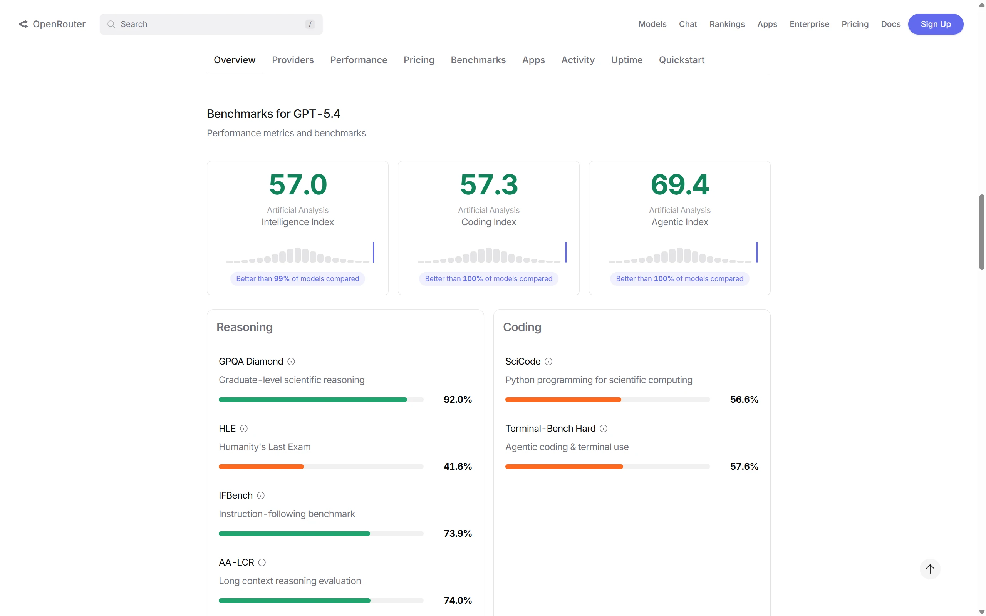Image resolution: width=986 pixels, height=616 pixels.
Task: Go to the Uptime tab
Action: point(626,60)
